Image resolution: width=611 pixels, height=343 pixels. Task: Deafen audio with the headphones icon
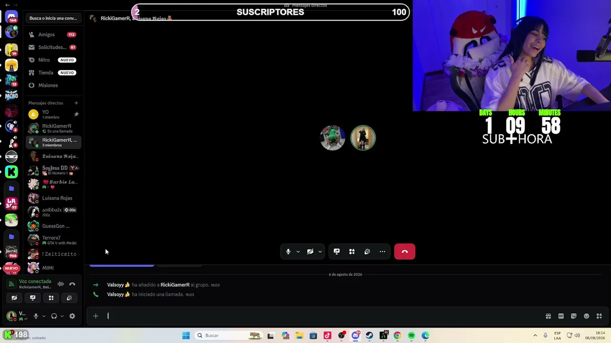click(x=54, y=316)
